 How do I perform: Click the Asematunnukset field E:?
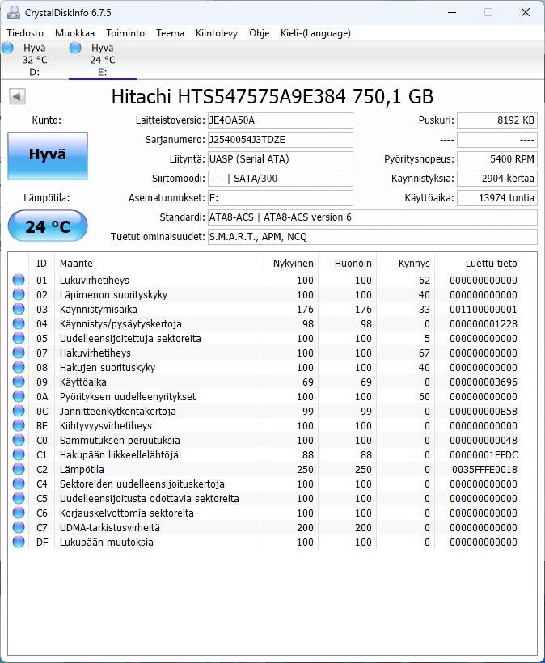point(281,198)
